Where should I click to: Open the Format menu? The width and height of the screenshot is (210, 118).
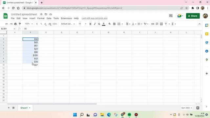41,18
